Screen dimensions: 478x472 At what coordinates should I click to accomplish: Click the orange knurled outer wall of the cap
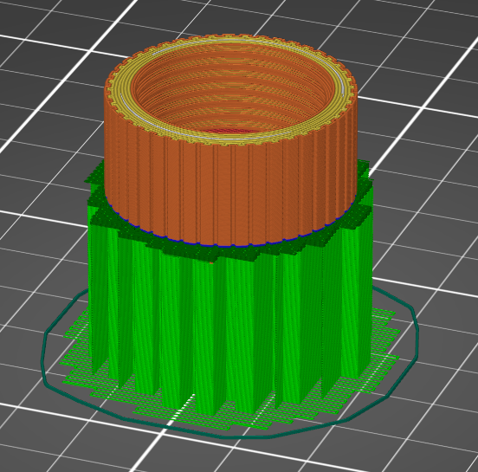point(230,189)
